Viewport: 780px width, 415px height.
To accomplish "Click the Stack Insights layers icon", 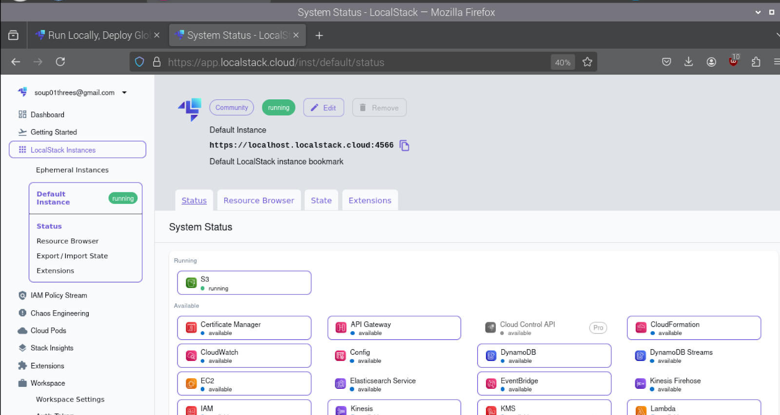I will pyautogui.click(x=22, y=348).
